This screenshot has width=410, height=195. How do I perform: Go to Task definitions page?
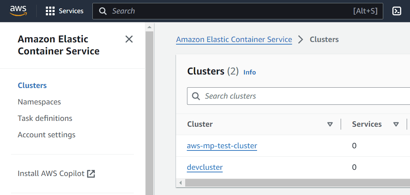pos(45,118)
